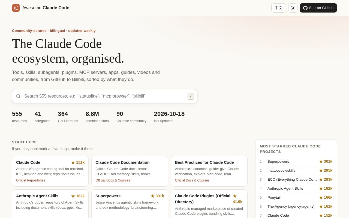Click the Official Repositories category tag

pos(31,180)
